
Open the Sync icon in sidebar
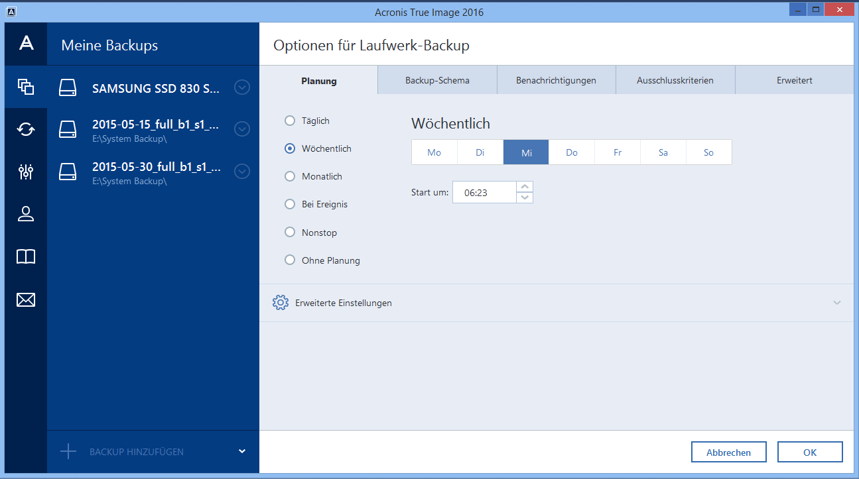(26, 129)
